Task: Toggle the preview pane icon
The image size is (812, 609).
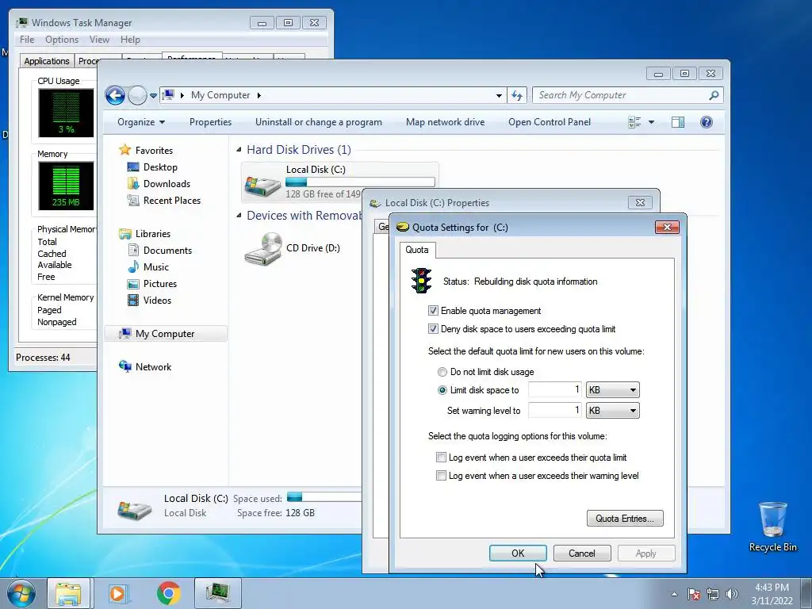Action: [677, 122]
